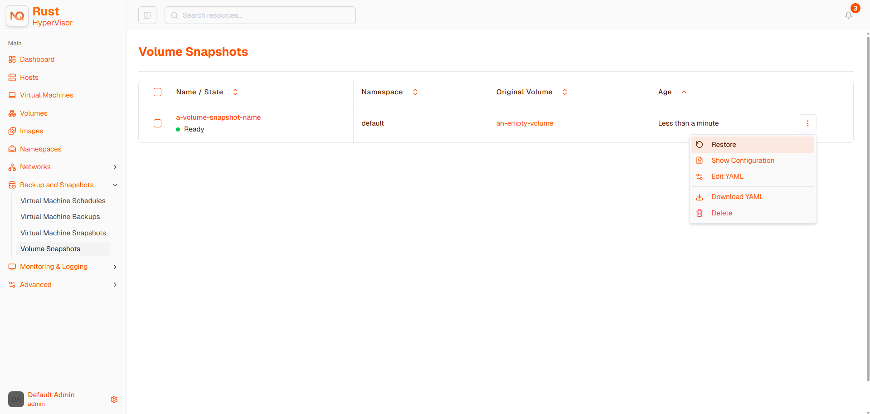Click the Dashboard grid icon
Screen dimensions: 870x414
click(12, 59)
